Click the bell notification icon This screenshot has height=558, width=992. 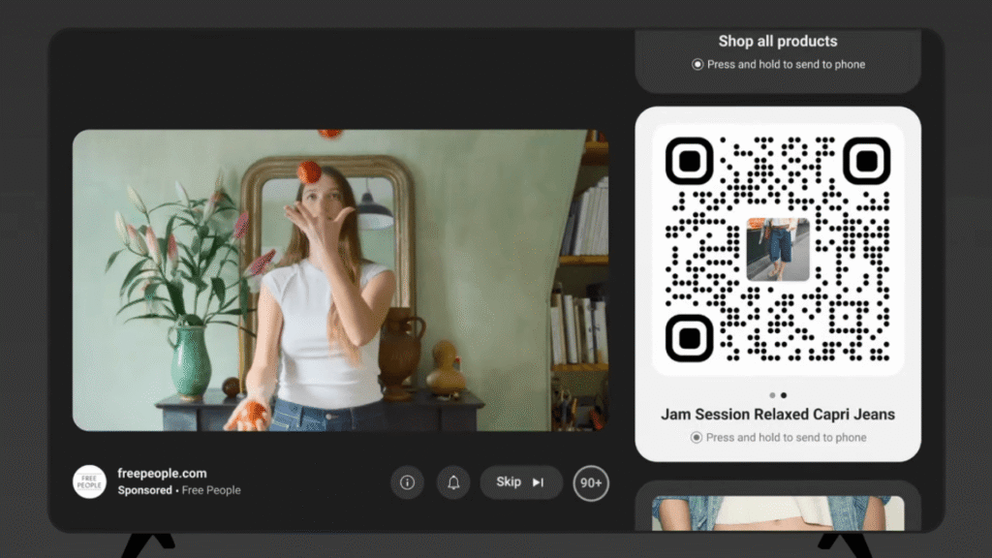tap(453, 482)
